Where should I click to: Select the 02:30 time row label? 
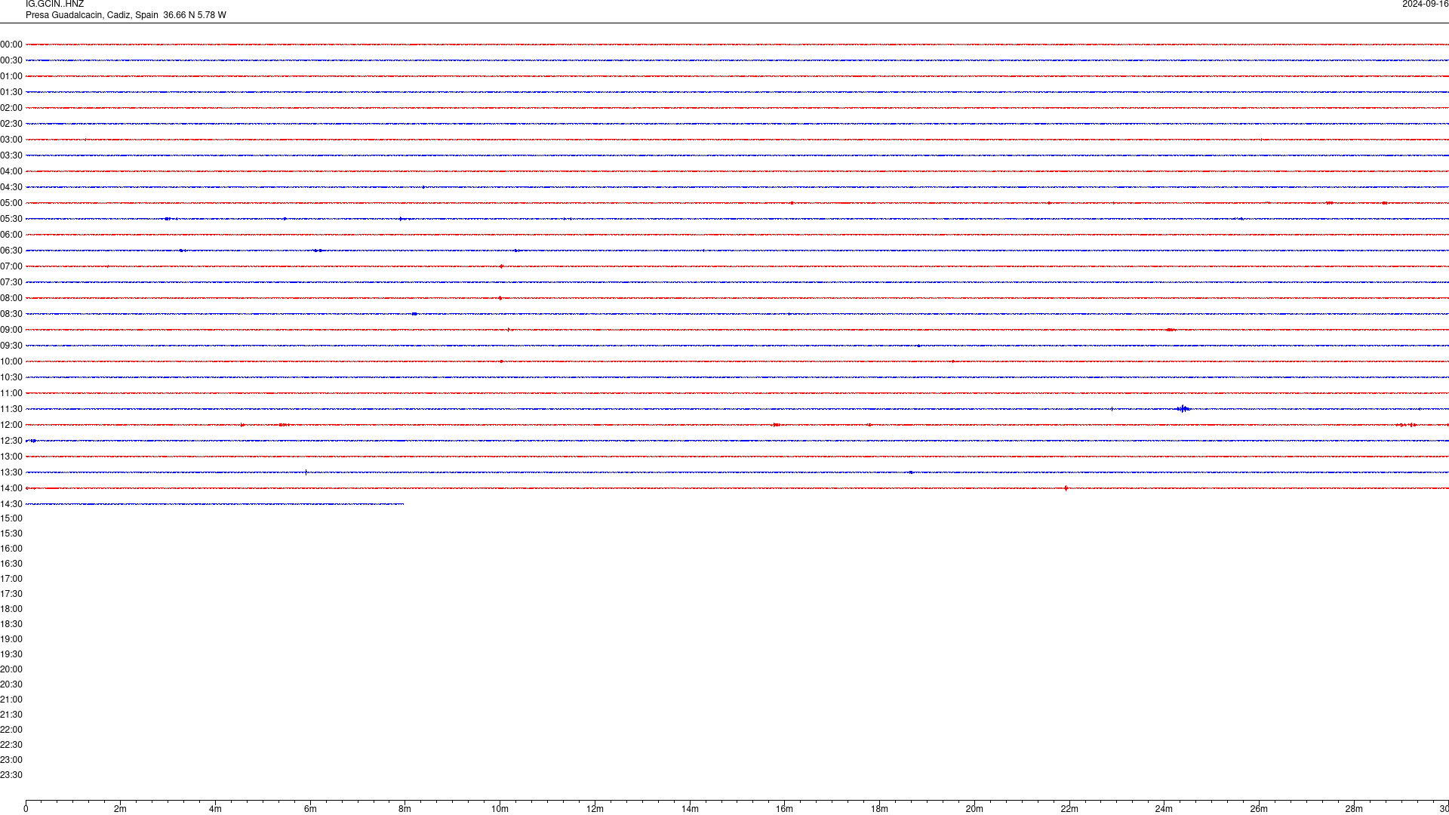pyautogui.click(x=11, y=124)
